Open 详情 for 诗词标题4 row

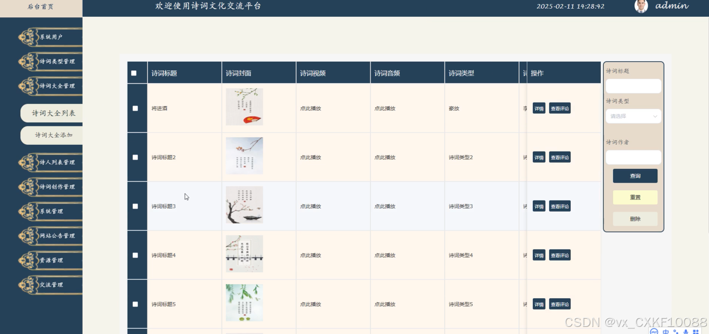click(539, 255)
